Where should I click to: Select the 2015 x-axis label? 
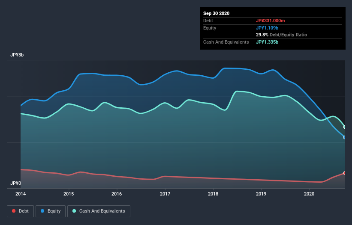(69, 194)
